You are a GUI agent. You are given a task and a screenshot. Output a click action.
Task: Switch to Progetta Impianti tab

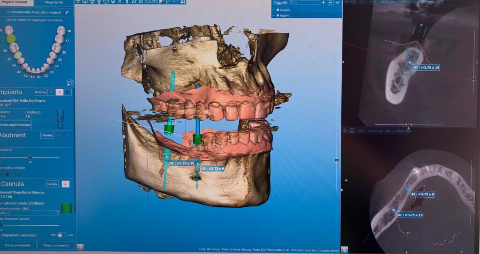tap(17, 2)
